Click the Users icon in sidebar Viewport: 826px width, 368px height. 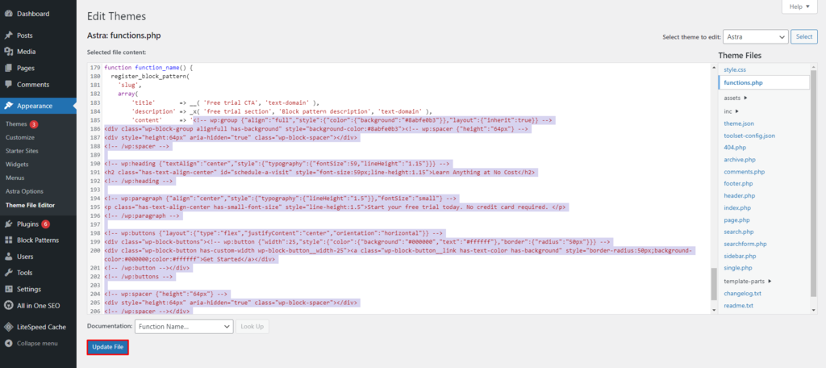[8, 257]
